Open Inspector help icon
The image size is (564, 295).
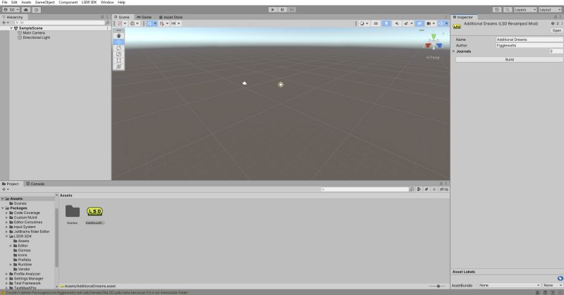click(553, 23)
